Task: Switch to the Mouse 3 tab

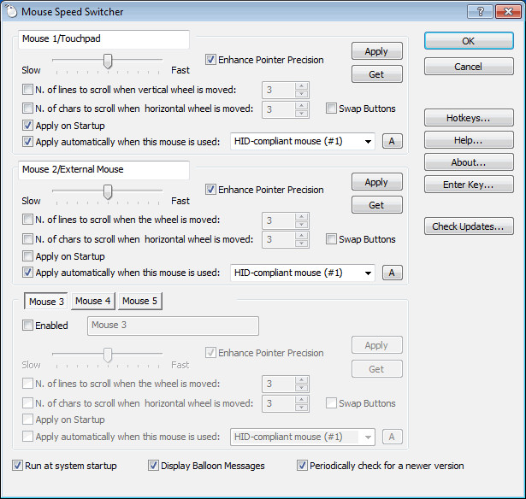Action: click(x=46, y=302)
